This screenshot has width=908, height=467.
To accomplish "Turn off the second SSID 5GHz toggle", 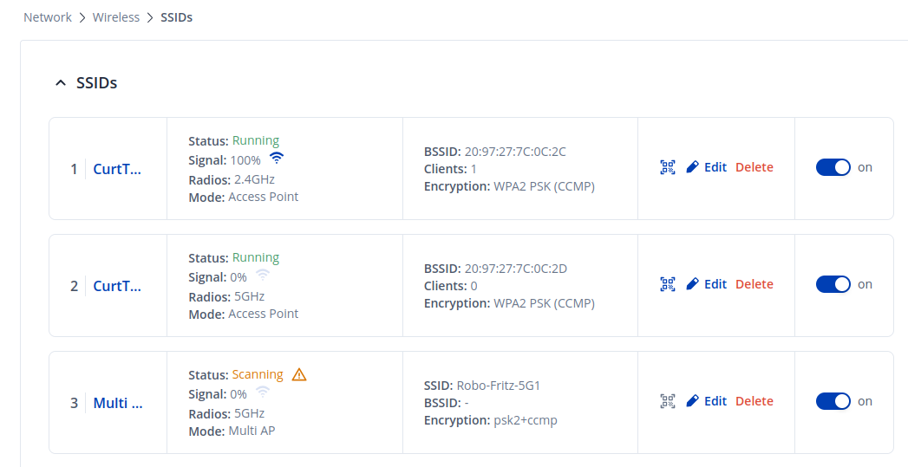I will pos(833,284).
